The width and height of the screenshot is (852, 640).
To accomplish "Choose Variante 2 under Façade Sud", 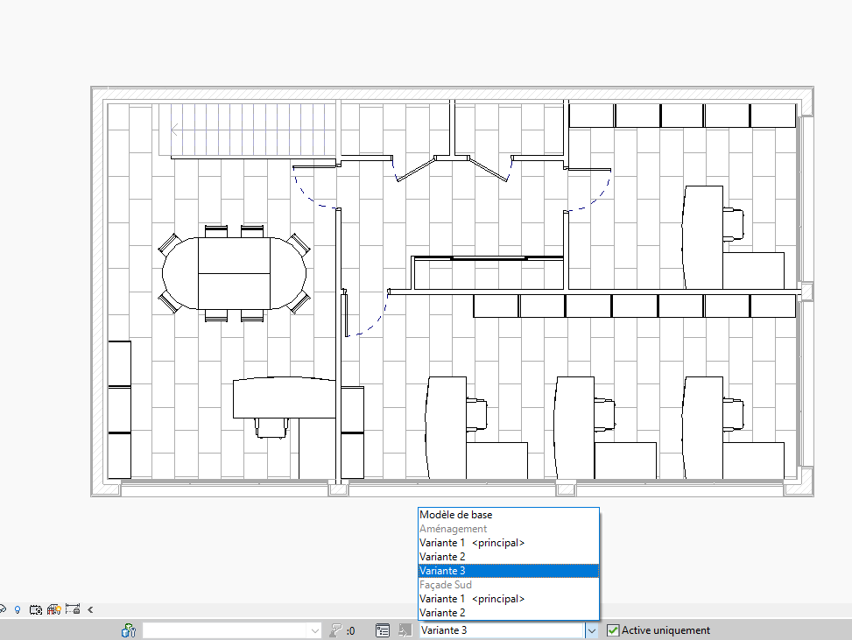I will [x=509, y=613].
